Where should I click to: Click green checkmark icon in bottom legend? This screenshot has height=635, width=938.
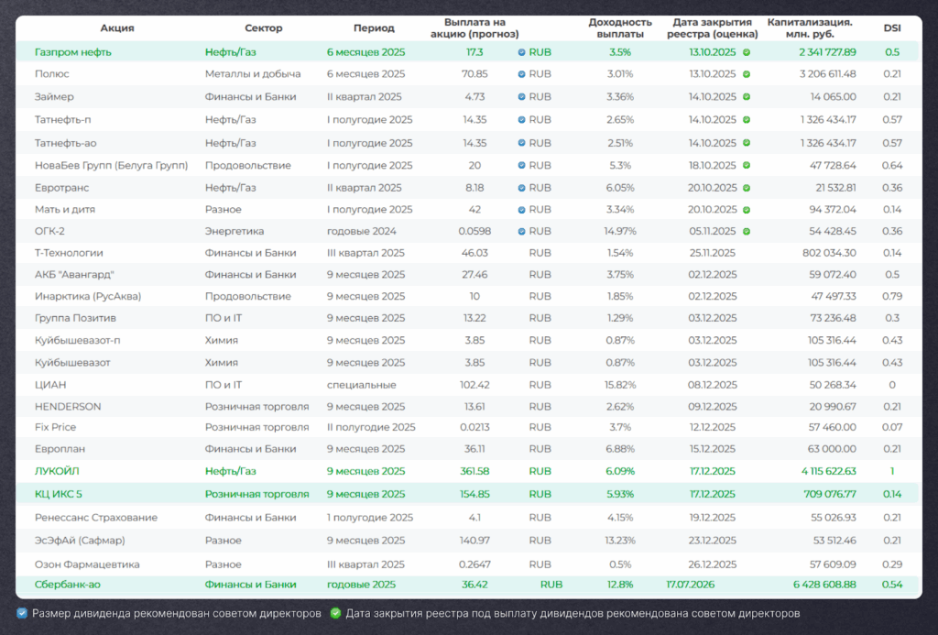click(335, 613)
